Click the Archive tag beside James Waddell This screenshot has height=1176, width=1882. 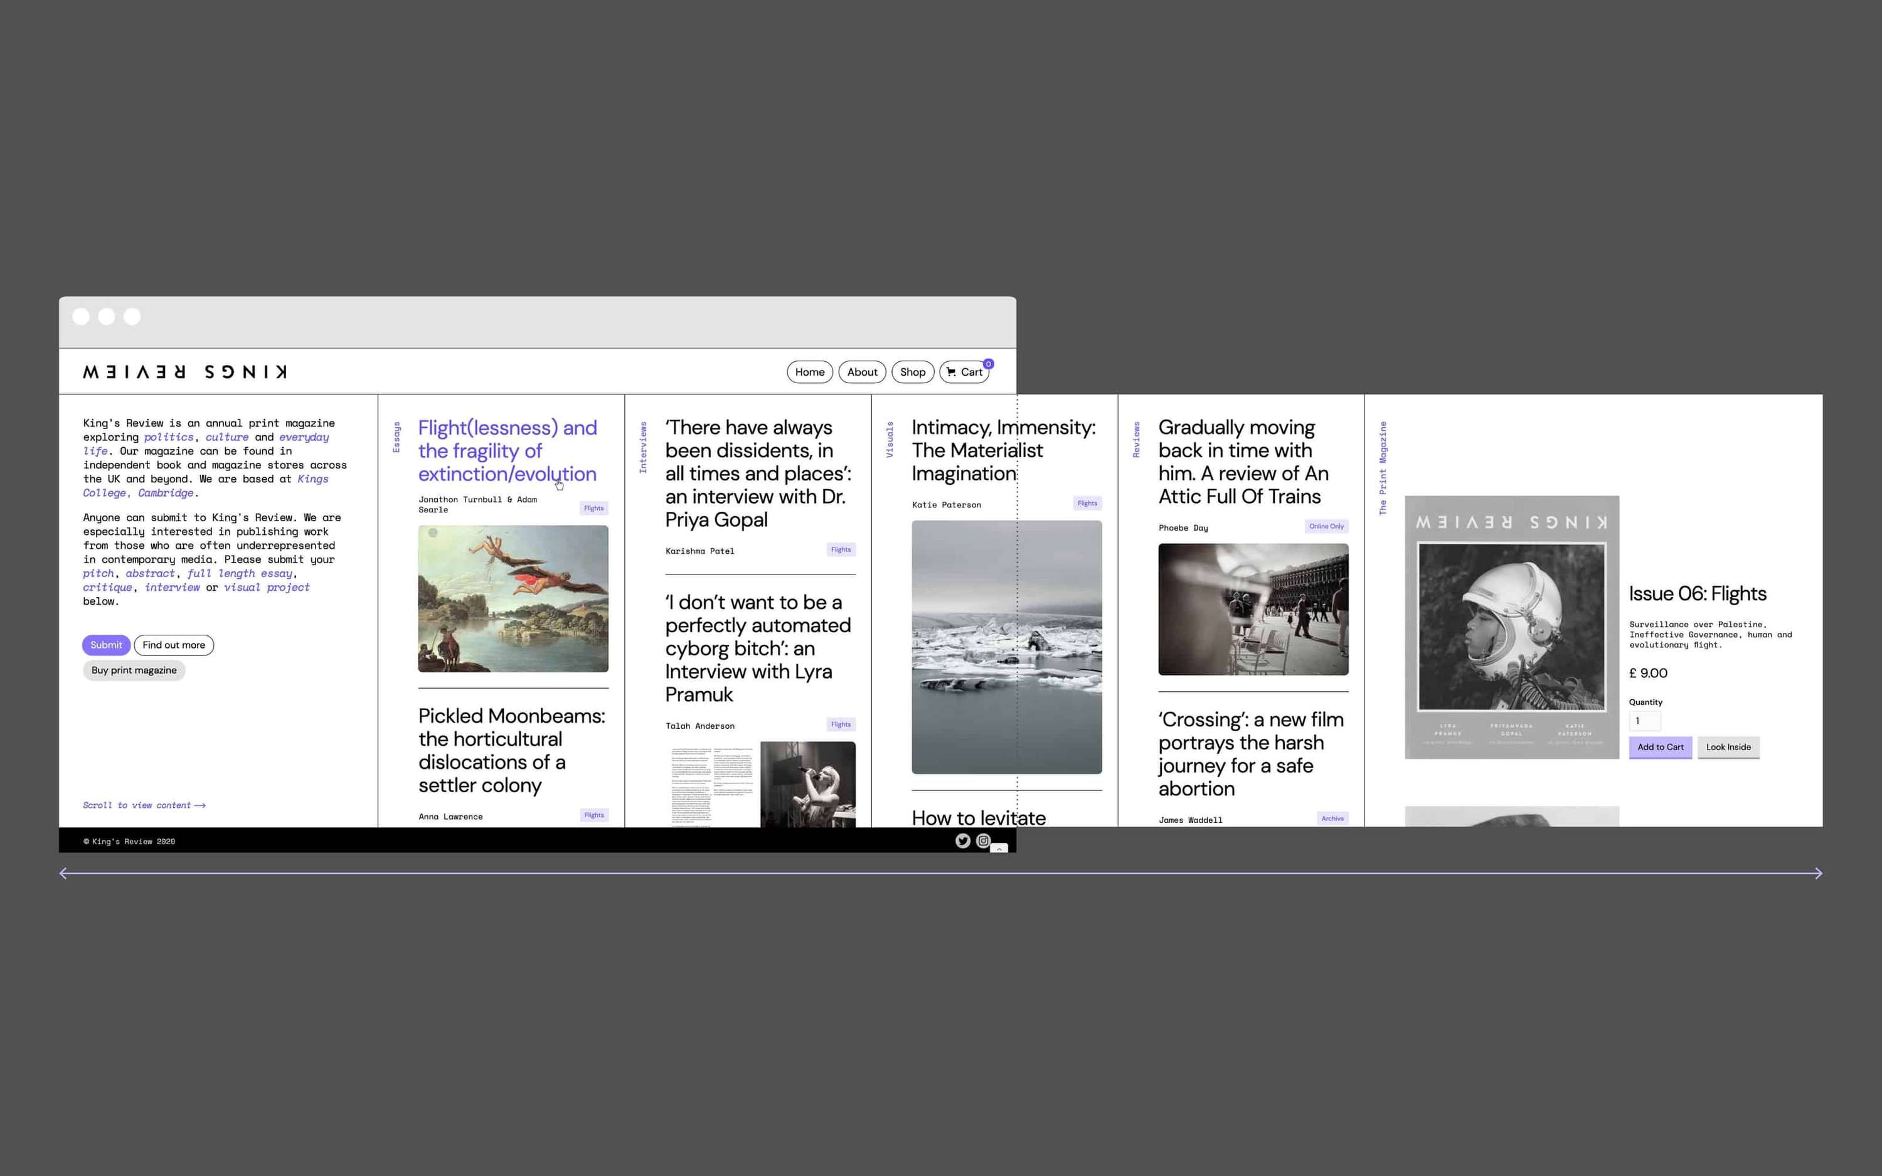tap(1332, 818)
